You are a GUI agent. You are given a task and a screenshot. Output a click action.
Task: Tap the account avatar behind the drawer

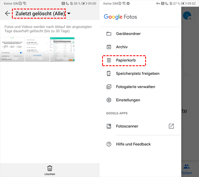(x=187, y=16)
